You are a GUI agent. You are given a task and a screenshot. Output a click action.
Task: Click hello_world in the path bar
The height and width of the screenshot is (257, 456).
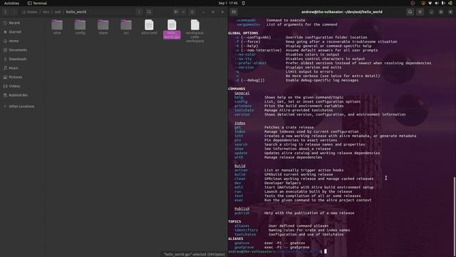coord(76,12)
